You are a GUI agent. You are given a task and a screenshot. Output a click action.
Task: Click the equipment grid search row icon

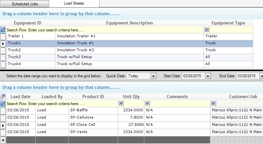[x=3, y=30]
